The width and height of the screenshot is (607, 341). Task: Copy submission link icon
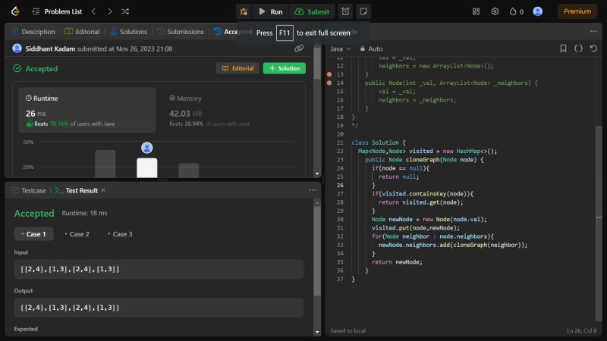pyautogui.click(x=299, y=48)
